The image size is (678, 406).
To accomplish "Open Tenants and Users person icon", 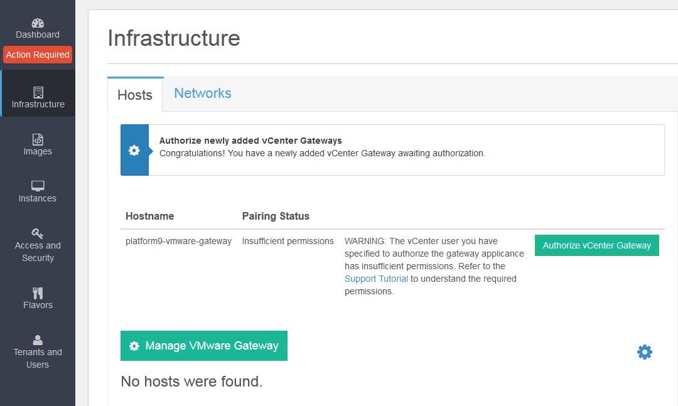I will [x=38, y=340].
